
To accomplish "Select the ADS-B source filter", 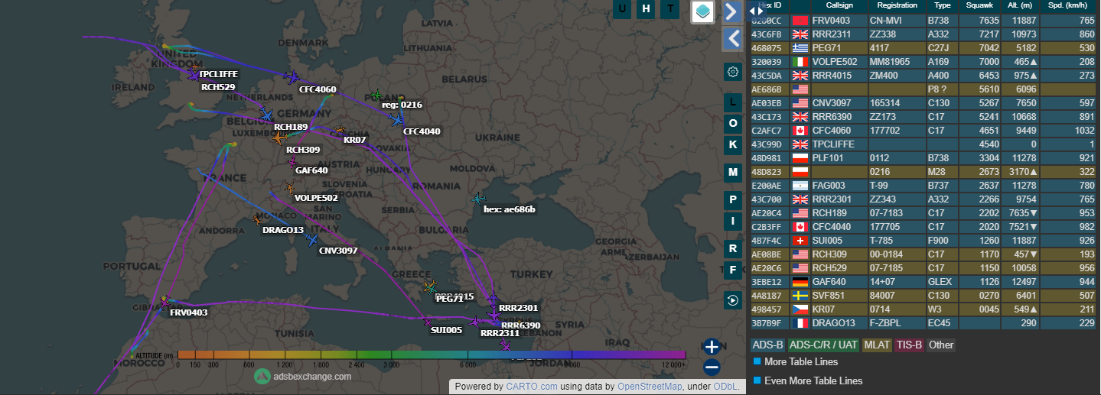I will pyautogui.click(x=767, y=345).
